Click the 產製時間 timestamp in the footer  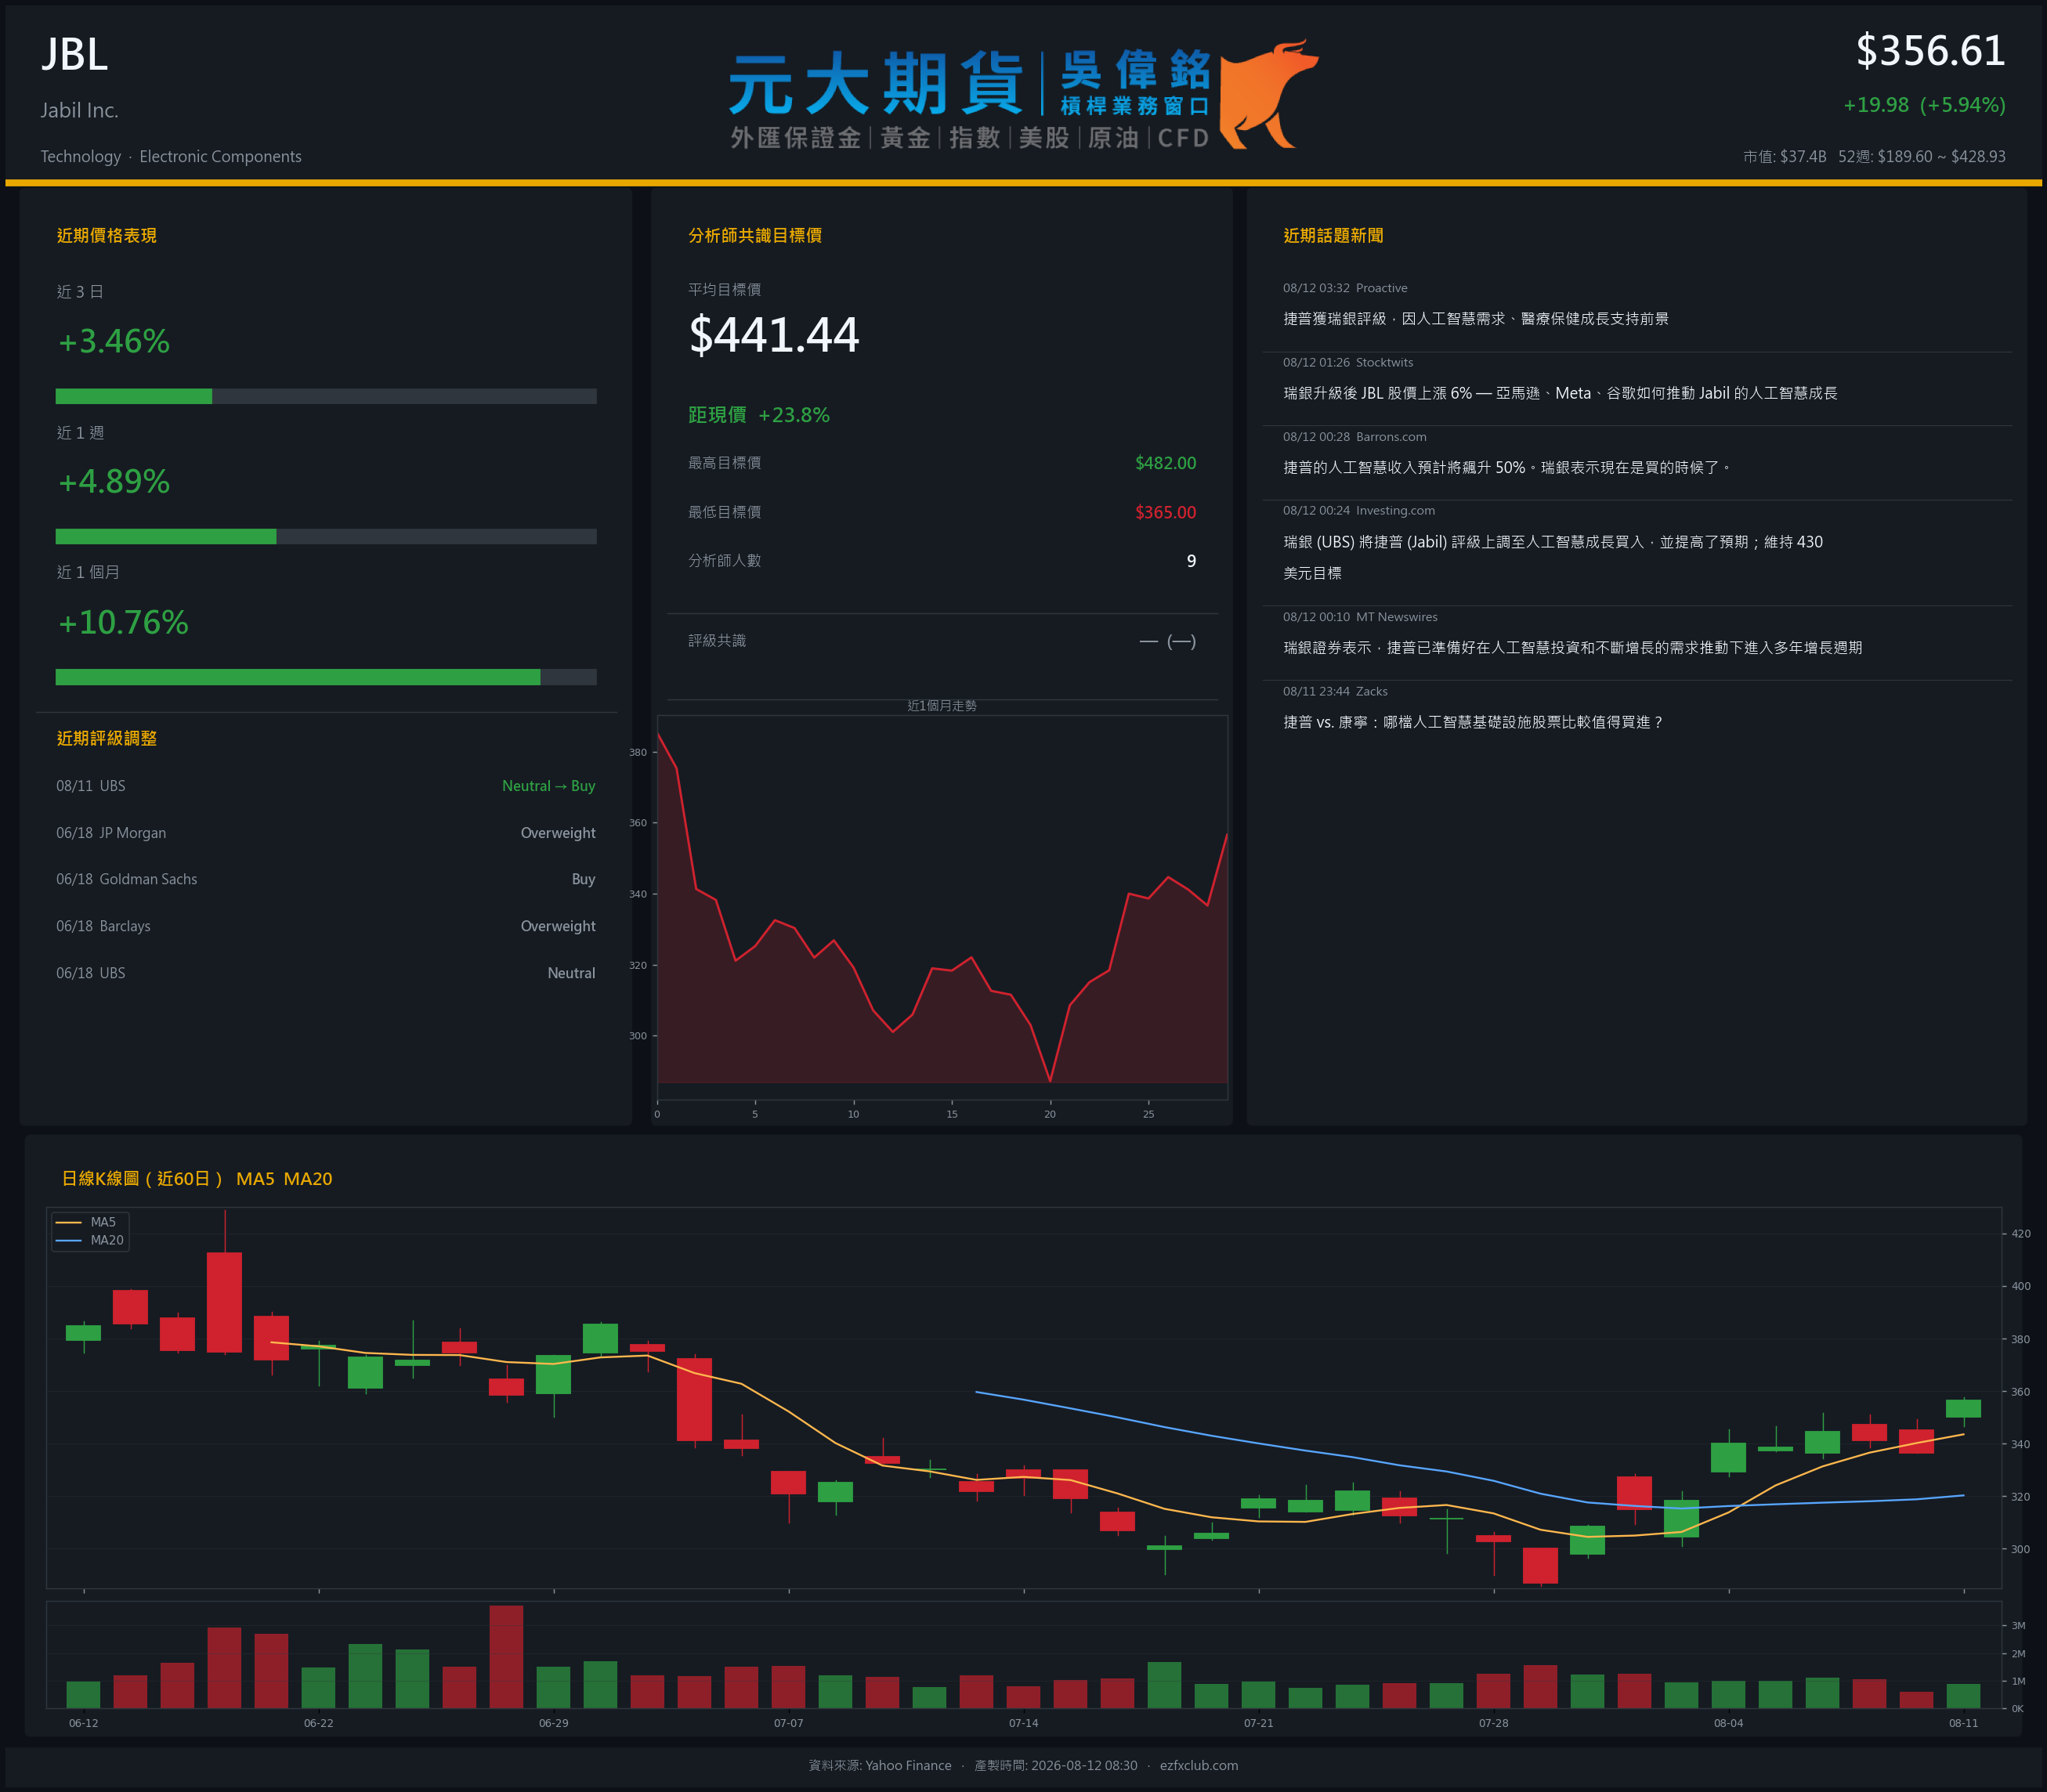pyautogui.click(x=1056, y=1765)
